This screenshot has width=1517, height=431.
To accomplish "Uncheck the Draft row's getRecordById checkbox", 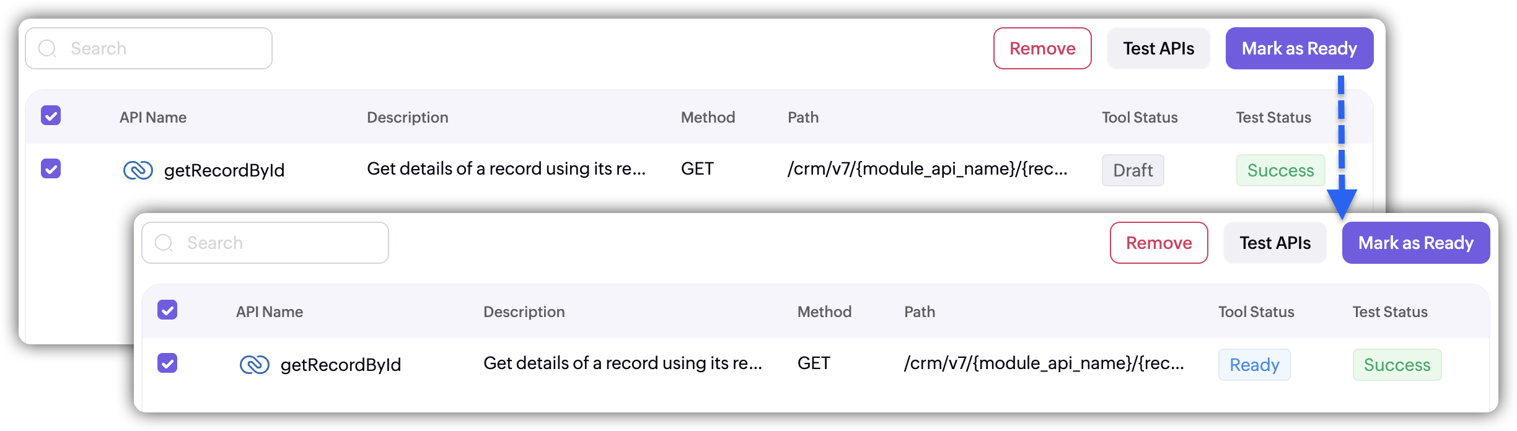I will click(51, 168).
